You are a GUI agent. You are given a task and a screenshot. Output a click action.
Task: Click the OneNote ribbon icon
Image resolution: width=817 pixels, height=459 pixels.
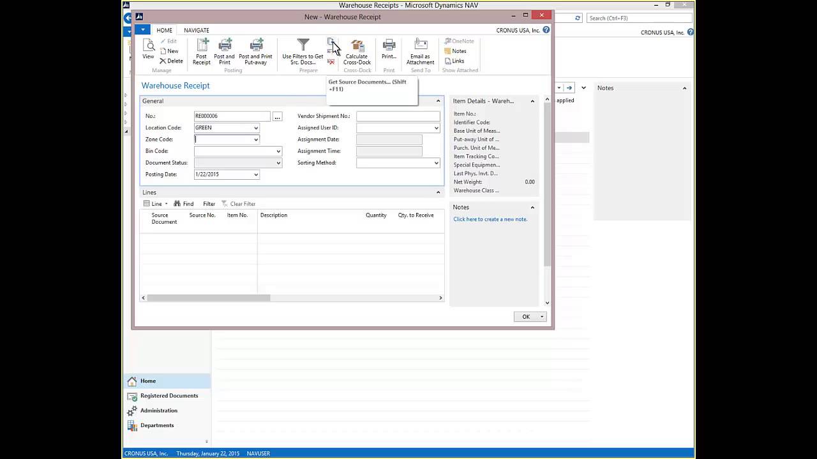click(448, 41)
